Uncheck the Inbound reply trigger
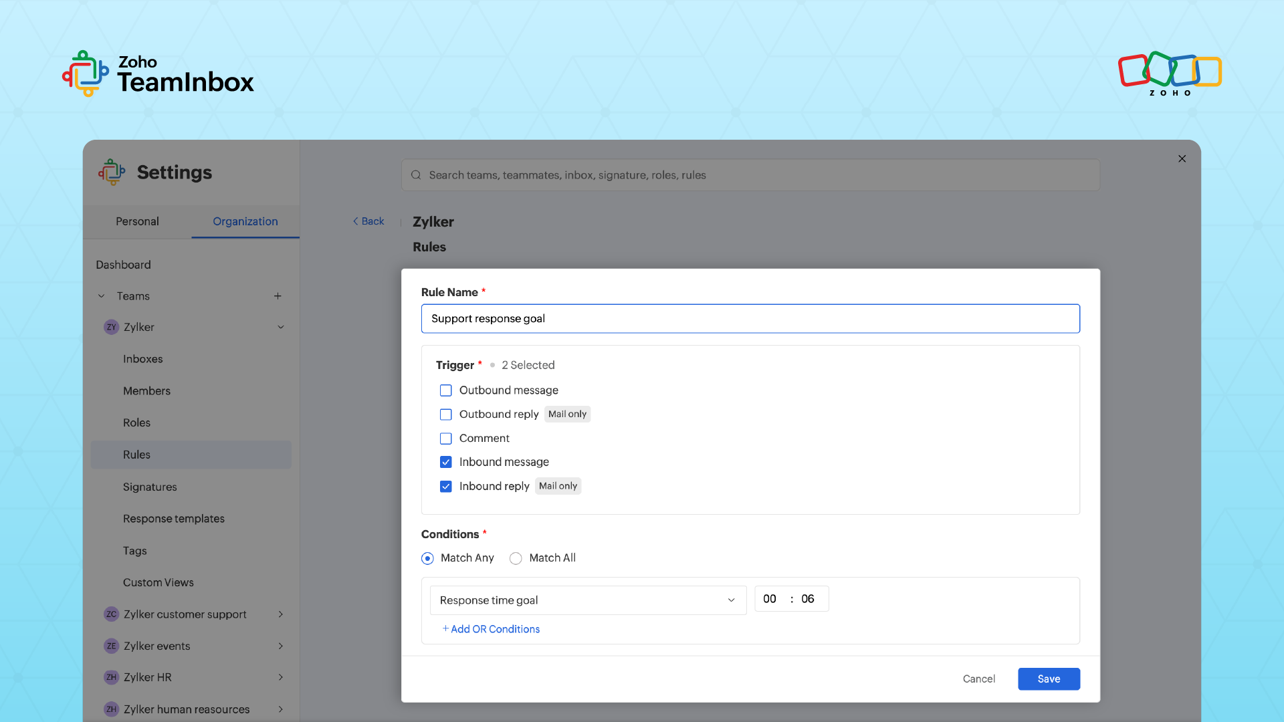Screen dimensions: 1284x722 click(446, 486)
